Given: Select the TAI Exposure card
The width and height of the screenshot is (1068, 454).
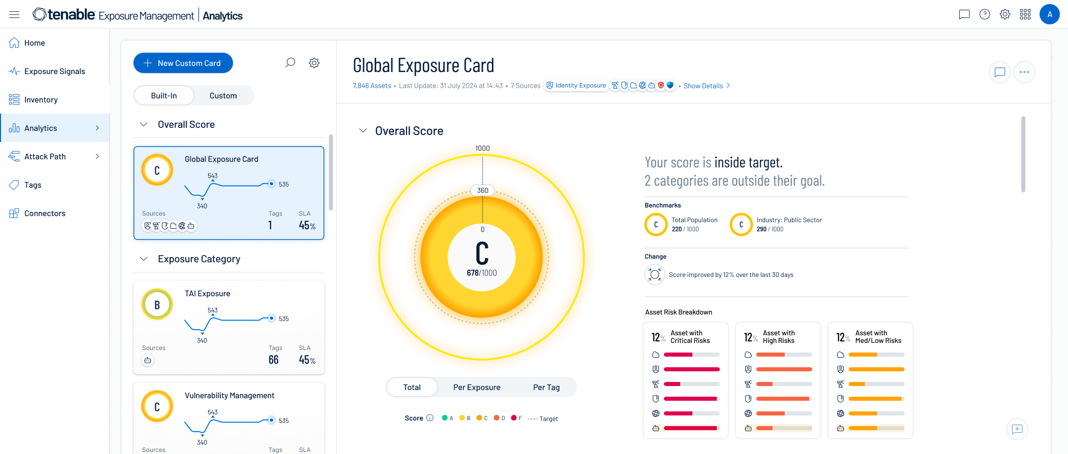Looking at the screenshot, I should pyautogui.click(x=228, y=327).
